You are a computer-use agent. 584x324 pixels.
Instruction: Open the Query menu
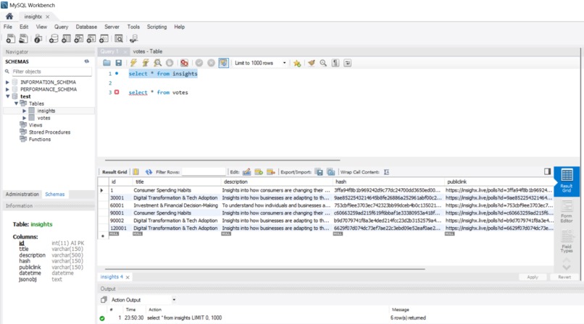pyautogui.click(x=61, y=27)
